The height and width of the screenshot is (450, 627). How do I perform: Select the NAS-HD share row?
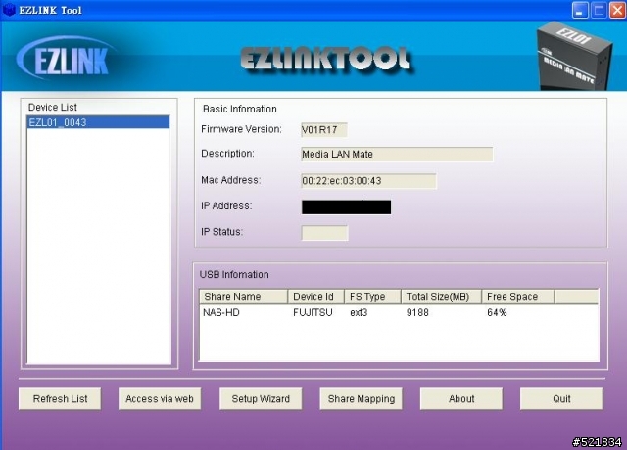pyautogui.click(x=399, y=312)
